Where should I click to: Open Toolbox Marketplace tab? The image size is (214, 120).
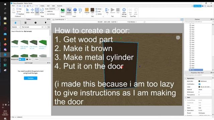click(x=15, y=23)
